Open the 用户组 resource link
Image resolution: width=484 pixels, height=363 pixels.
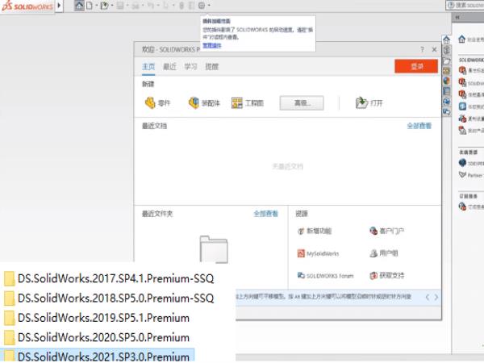point(384,253)
